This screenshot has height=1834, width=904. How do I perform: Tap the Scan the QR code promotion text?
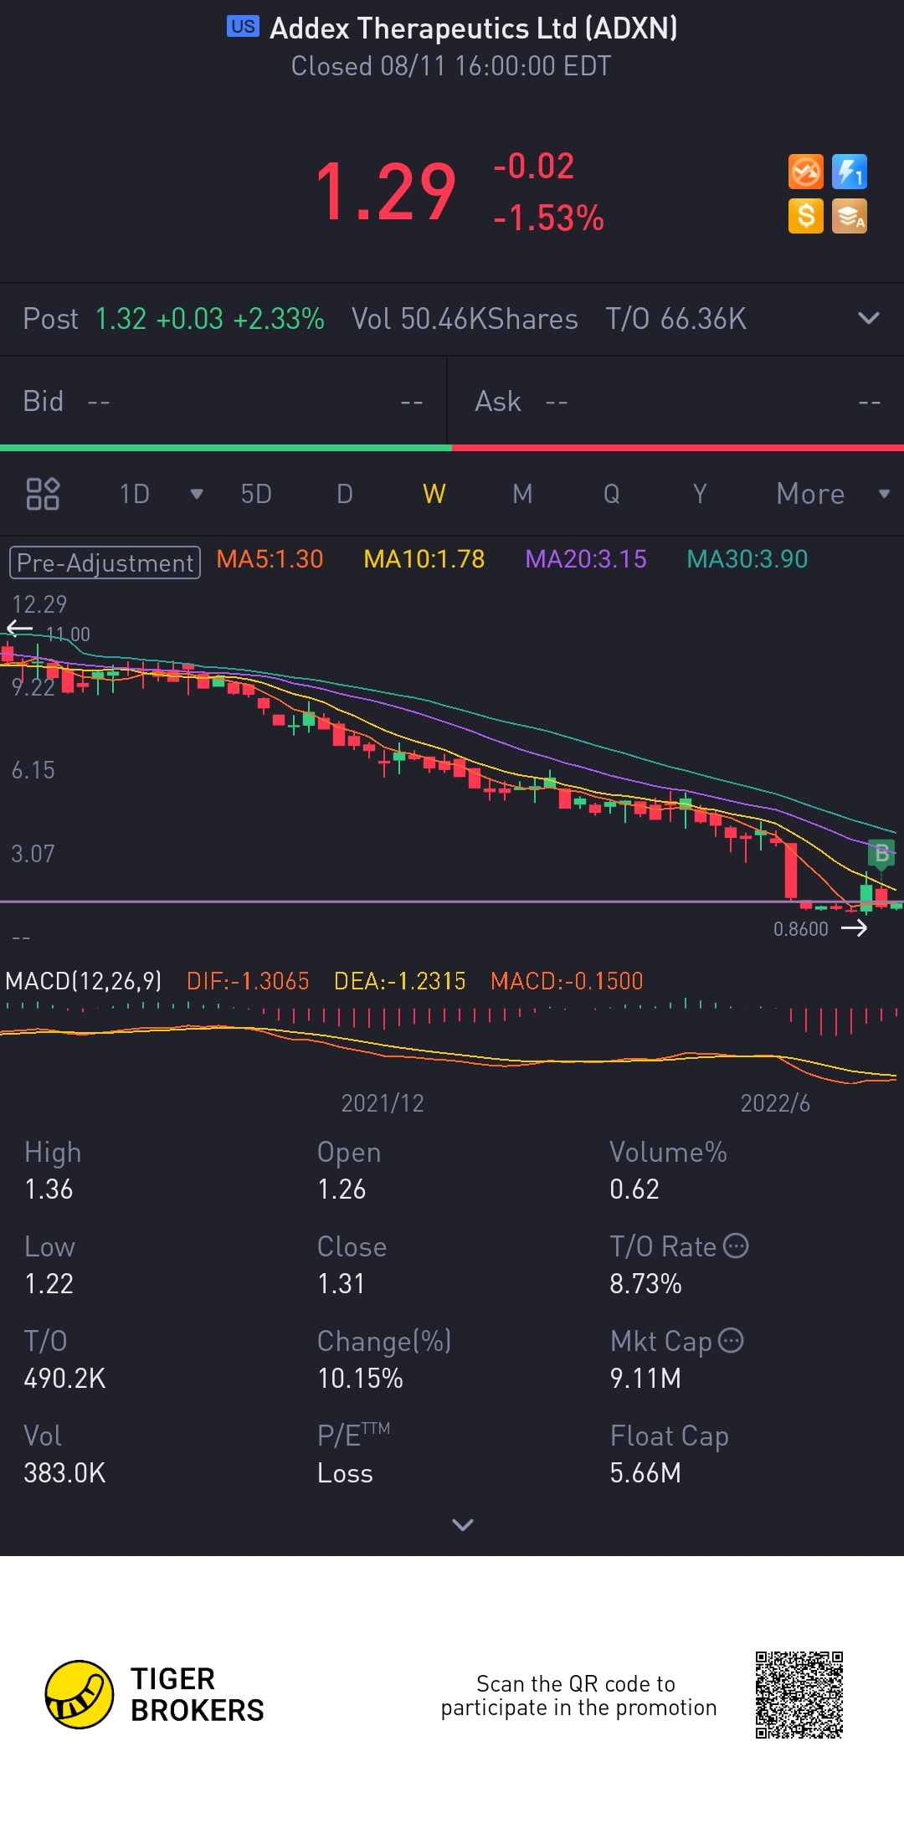pyautogui.click(x=578, y=1695)
